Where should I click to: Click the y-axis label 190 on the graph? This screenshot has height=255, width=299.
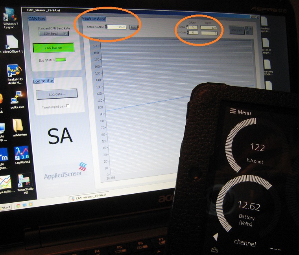pos(96,46)
